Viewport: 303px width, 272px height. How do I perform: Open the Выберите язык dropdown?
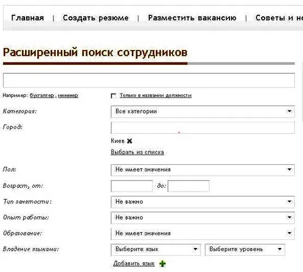coord(156,250)
